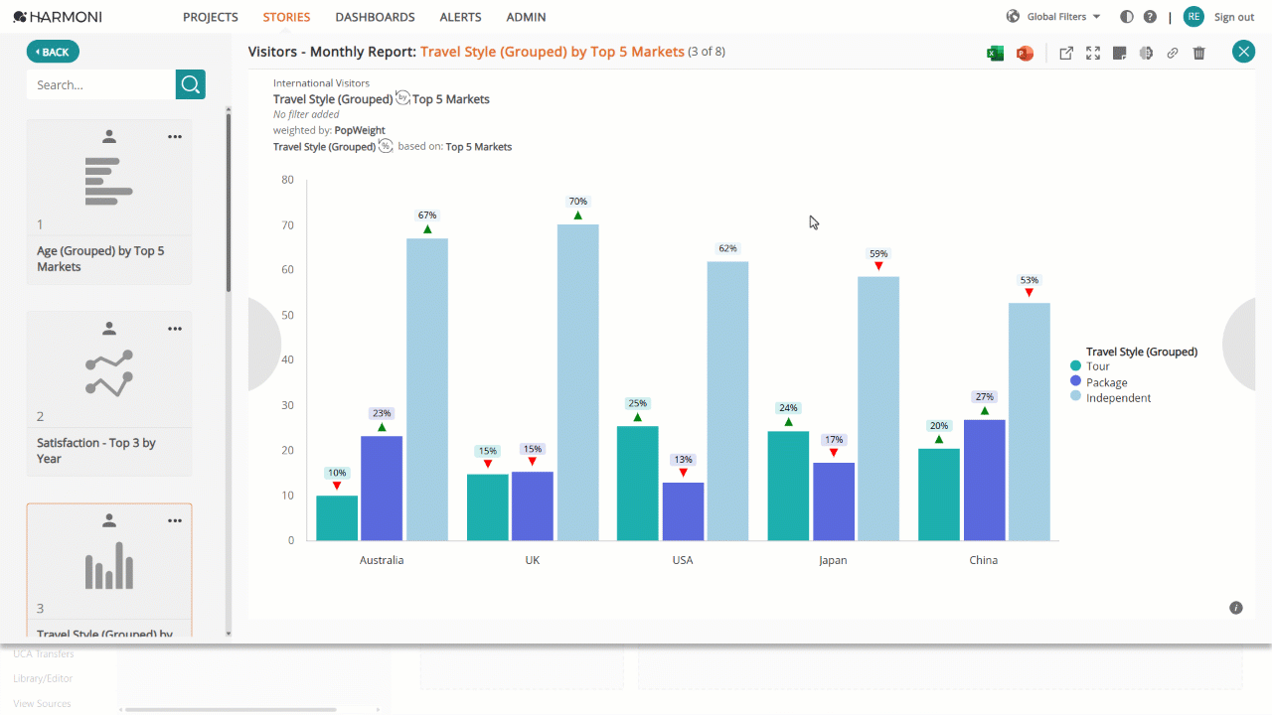Click the 'by' icon in chart title
This screenshot has width=1272, height=715.
402,97
